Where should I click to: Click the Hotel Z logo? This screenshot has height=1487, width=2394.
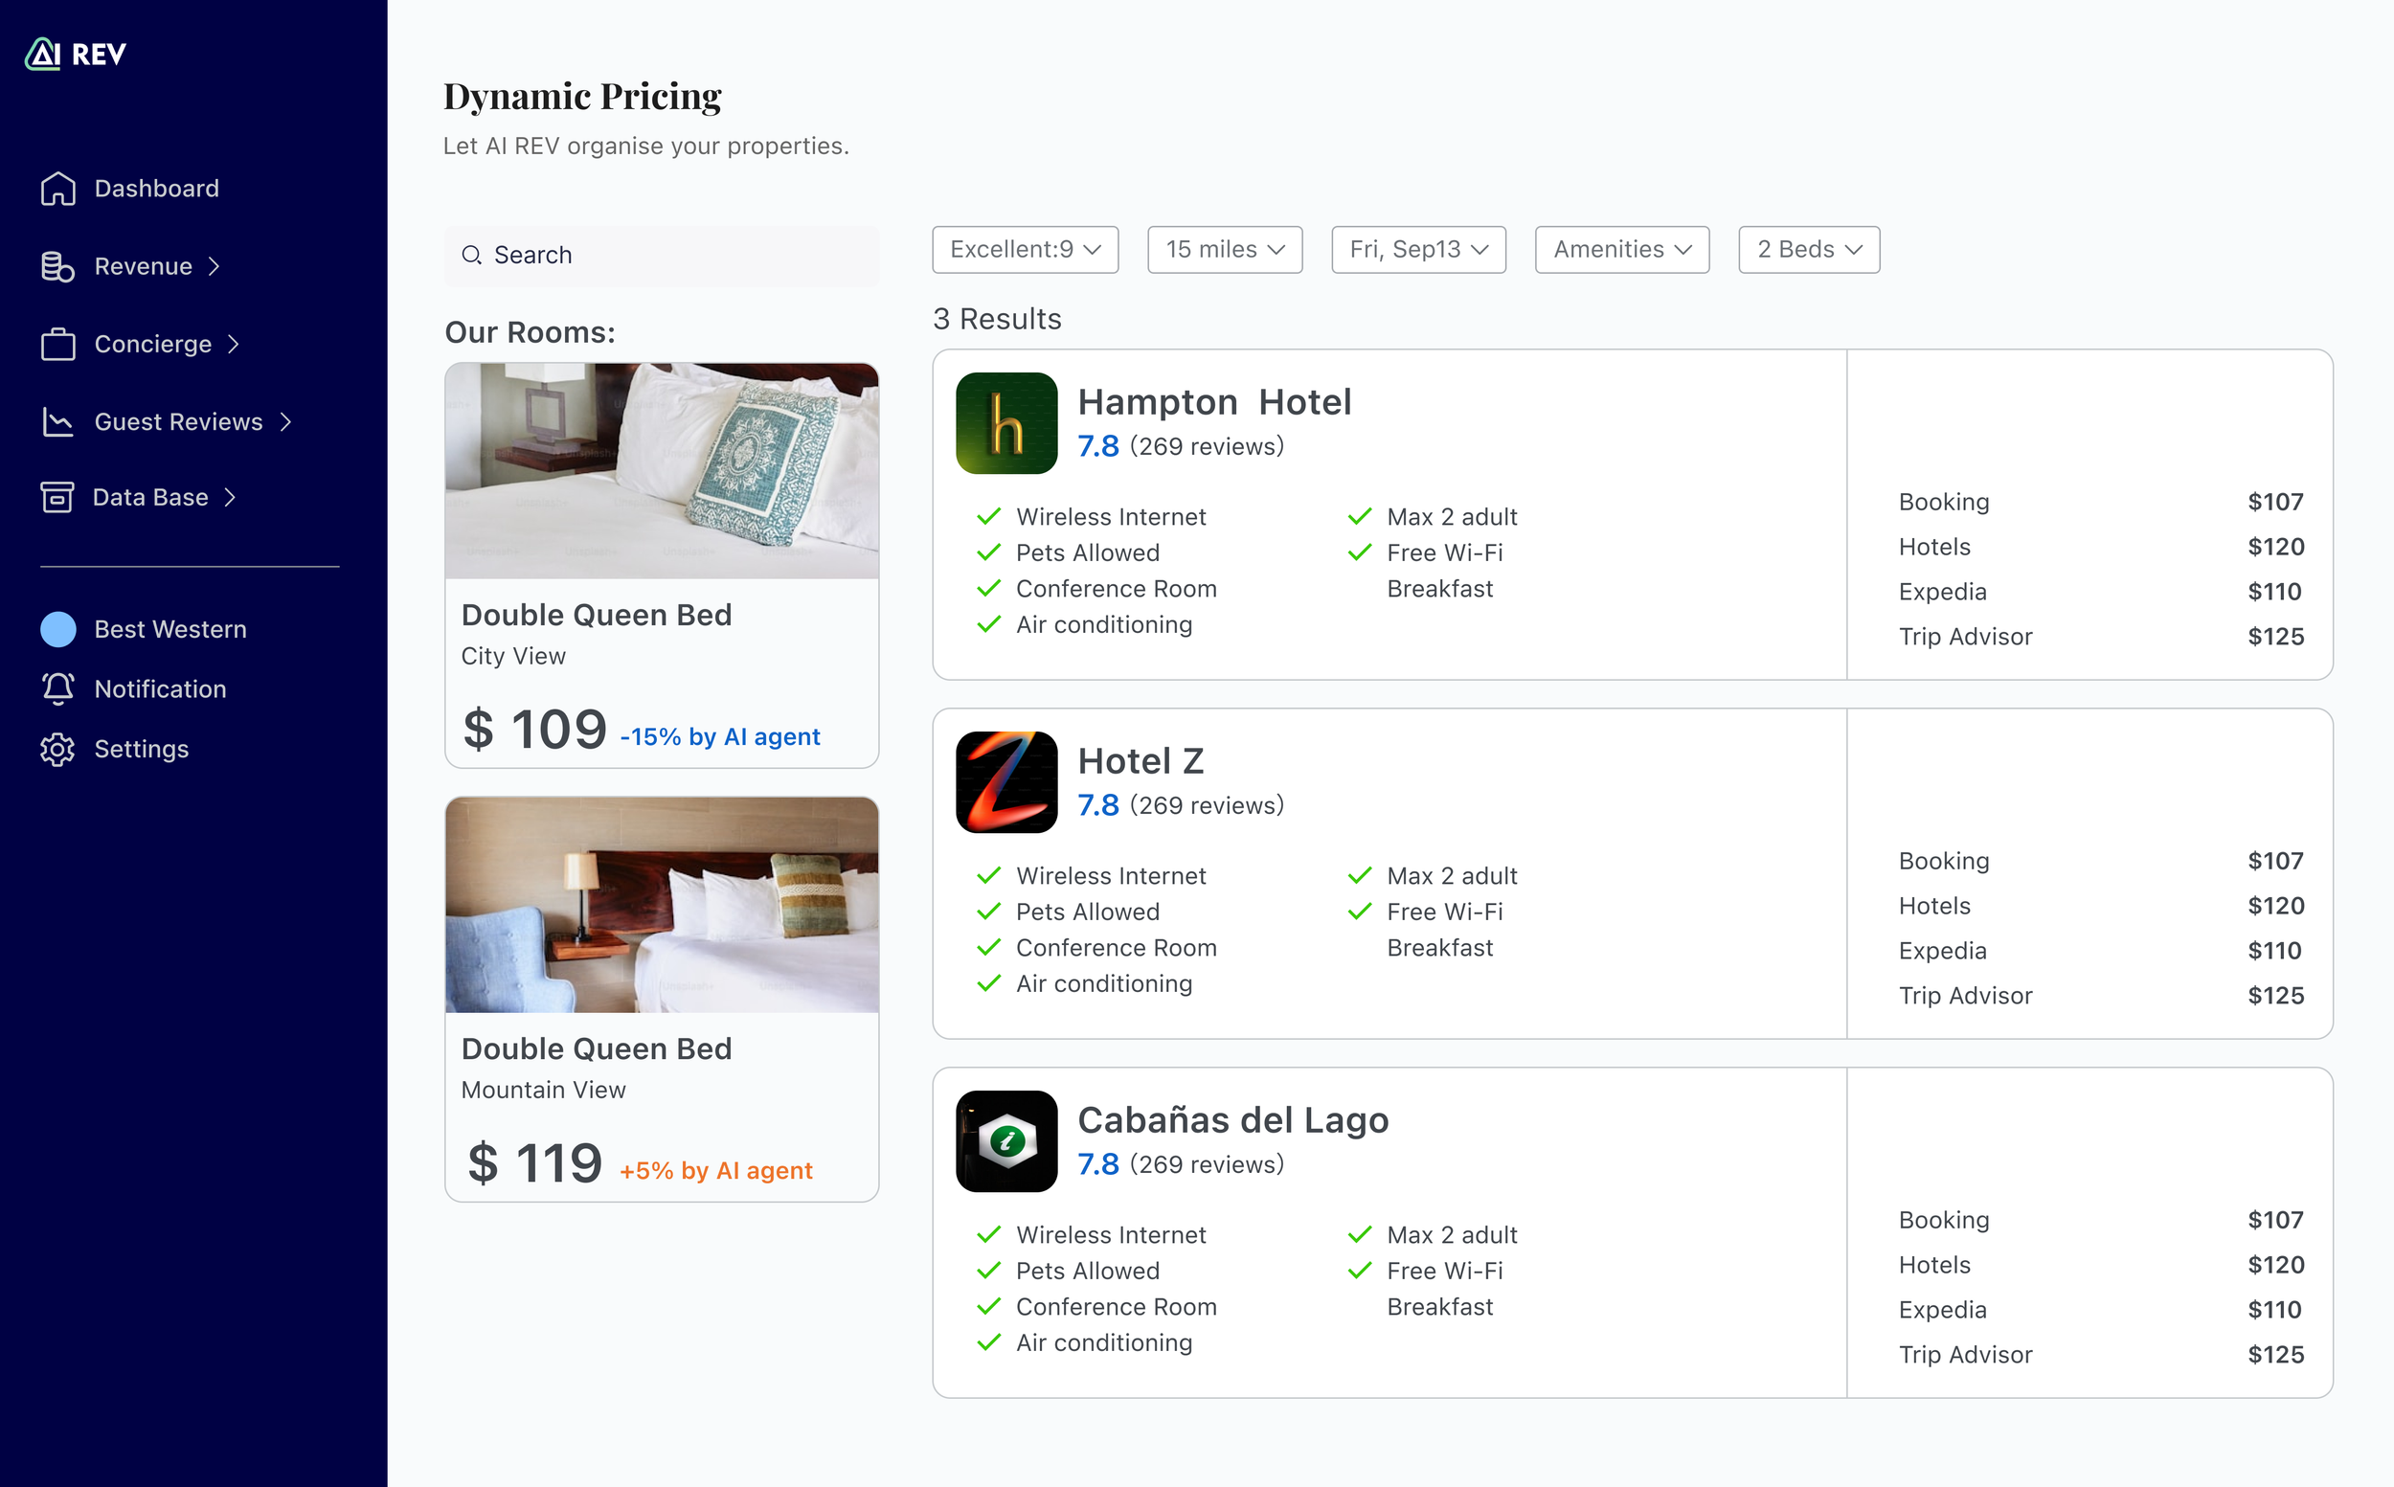click(1006, 782)
